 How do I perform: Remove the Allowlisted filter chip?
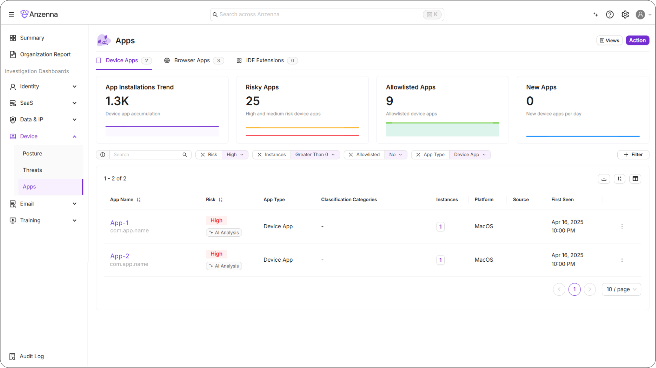tap(351, 155)
